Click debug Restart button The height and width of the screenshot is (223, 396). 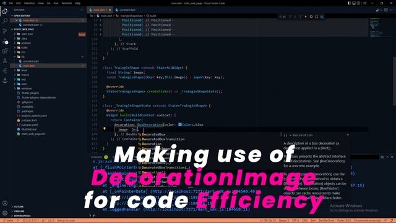click(x=311, y=17)
